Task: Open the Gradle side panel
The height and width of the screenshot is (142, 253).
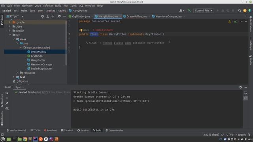Action: [251, 60]
